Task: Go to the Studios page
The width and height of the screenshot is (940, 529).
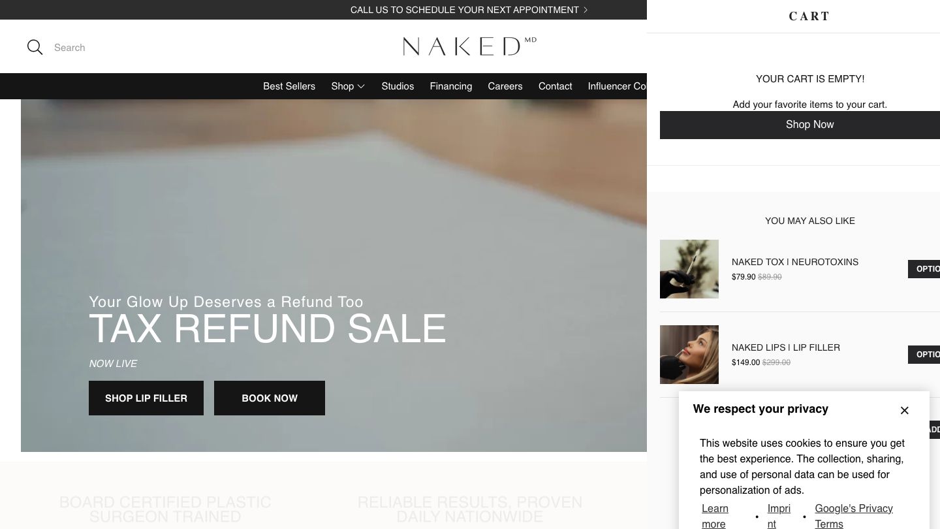Action: point(398,86)
